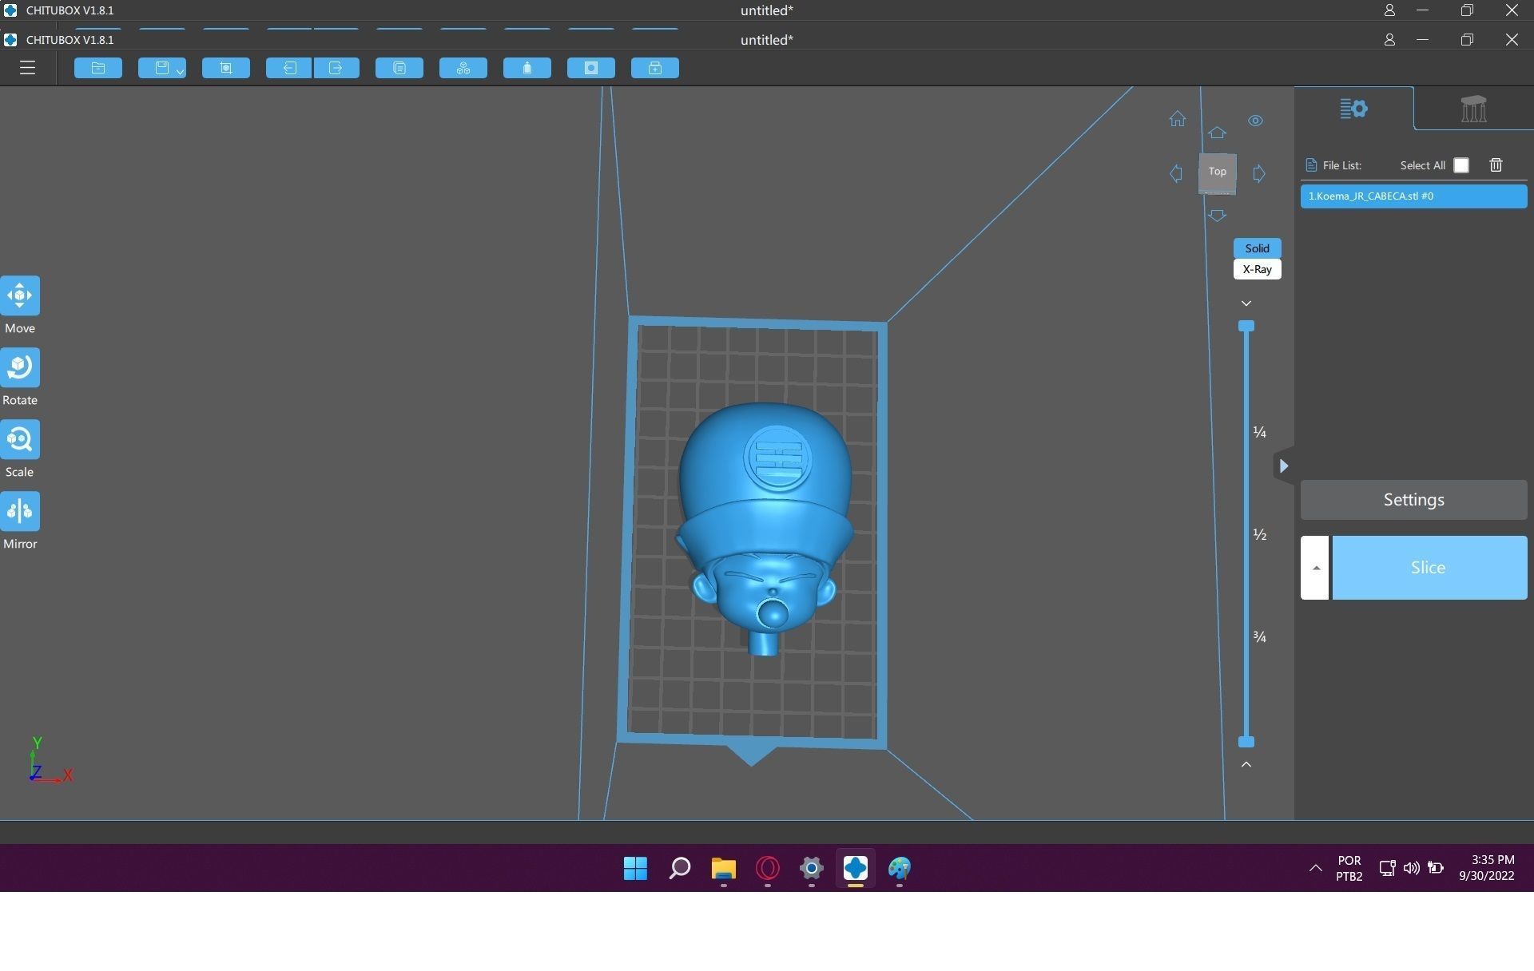Switch to the supports tab
The height and width of the screenshot is (971, 1534).
(1472, 109)
